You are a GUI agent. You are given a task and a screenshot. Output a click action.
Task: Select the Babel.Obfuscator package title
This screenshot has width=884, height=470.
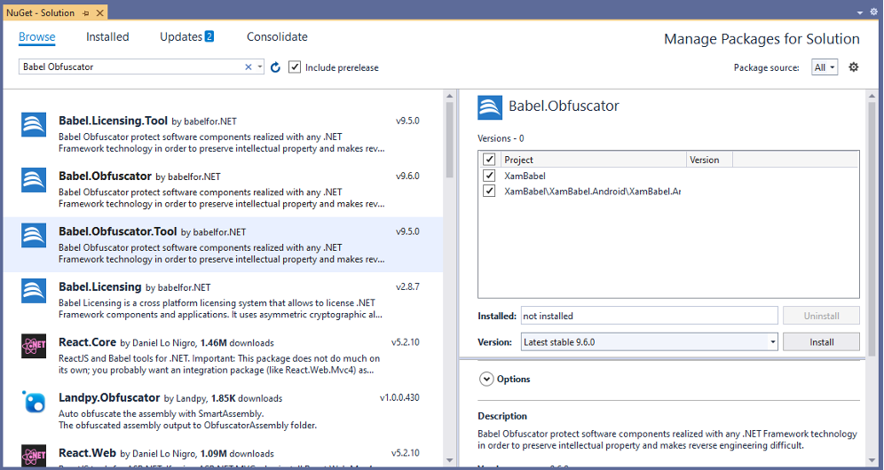[105, 176]
